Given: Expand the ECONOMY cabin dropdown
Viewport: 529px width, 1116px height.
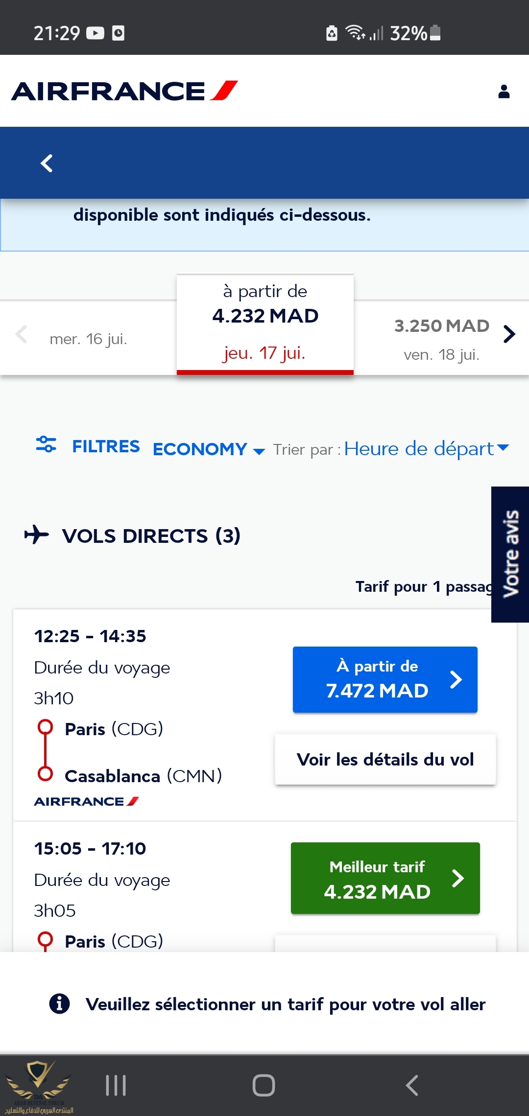Looking at the screenshot, I should pos(209,449).
